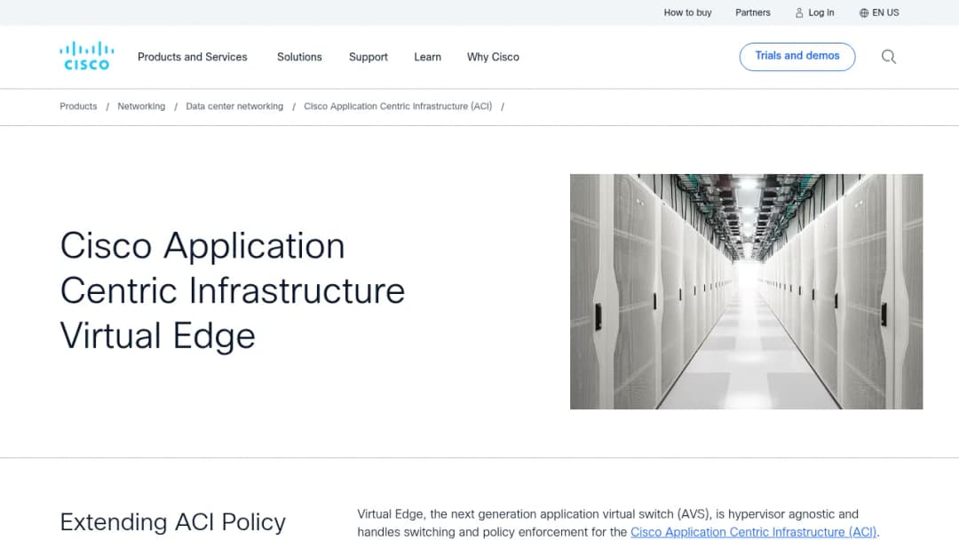Click the user icon beside Log in
The image size is (959, 540).
pyautogui.click(x=799, y=12)
